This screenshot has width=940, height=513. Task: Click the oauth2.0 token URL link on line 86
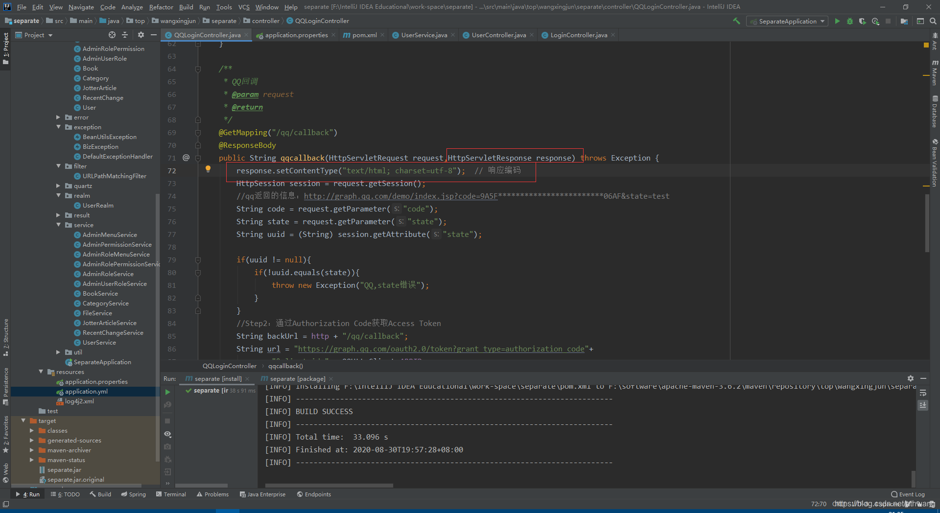441,349
